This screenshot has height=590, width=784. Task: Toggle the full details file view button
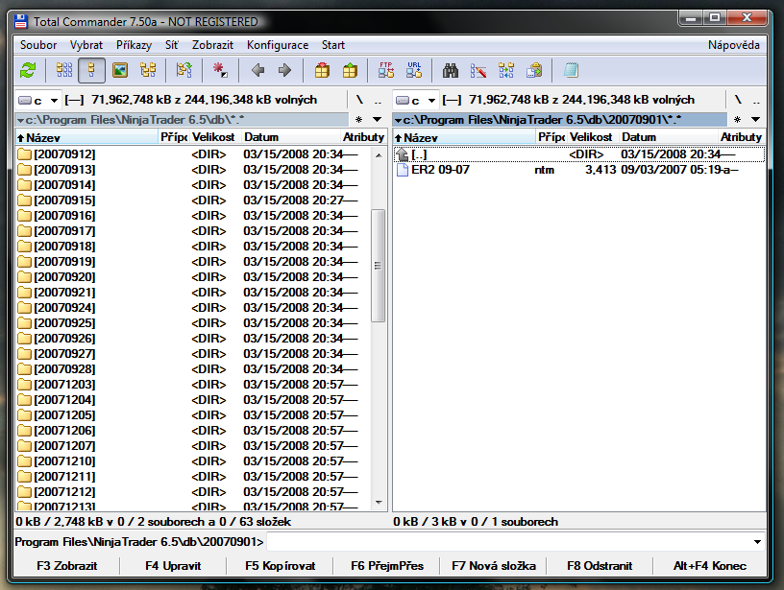[92, 70]
